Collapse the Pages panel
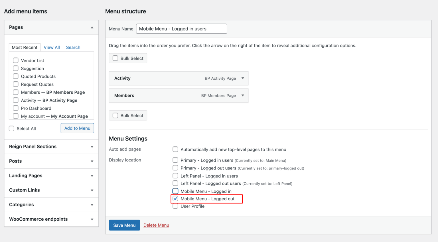438x242 pixels. click(x=92, y=27)
